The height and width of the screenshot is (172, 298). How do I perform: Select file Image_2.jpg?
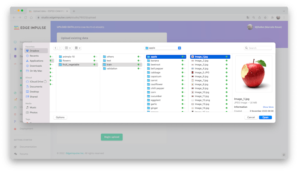pos(210,61)
